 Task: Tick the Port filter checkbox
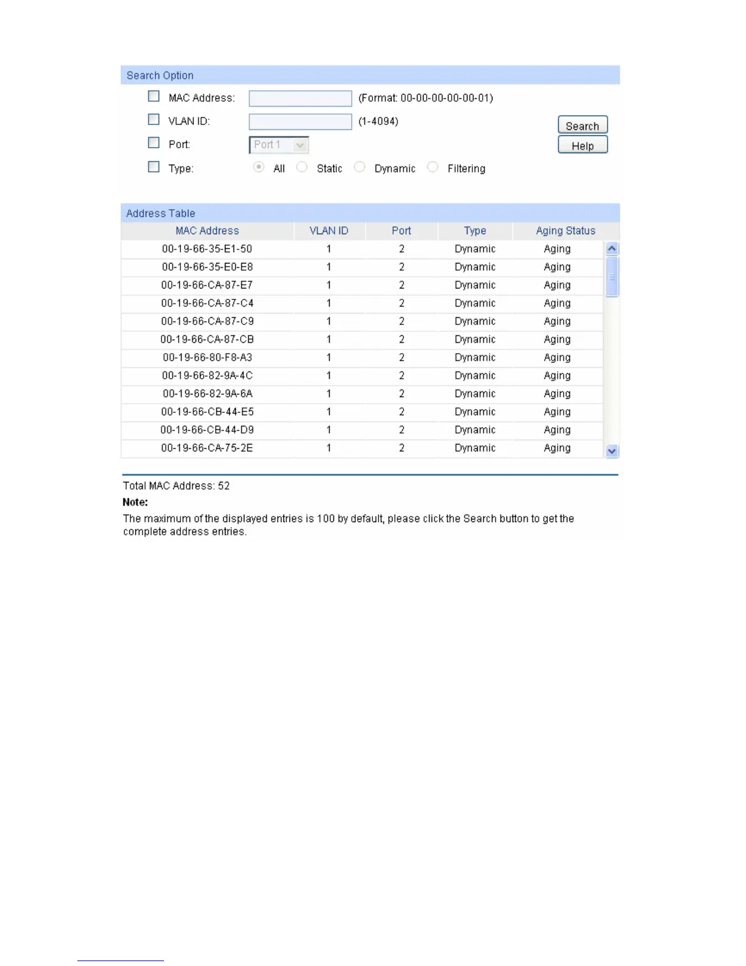coord(154,143)
